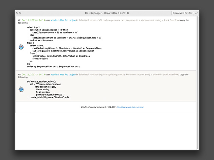Expand the preview to full screen
The height and width of the screenshot is (160, 214).
[x=197, y=13]
